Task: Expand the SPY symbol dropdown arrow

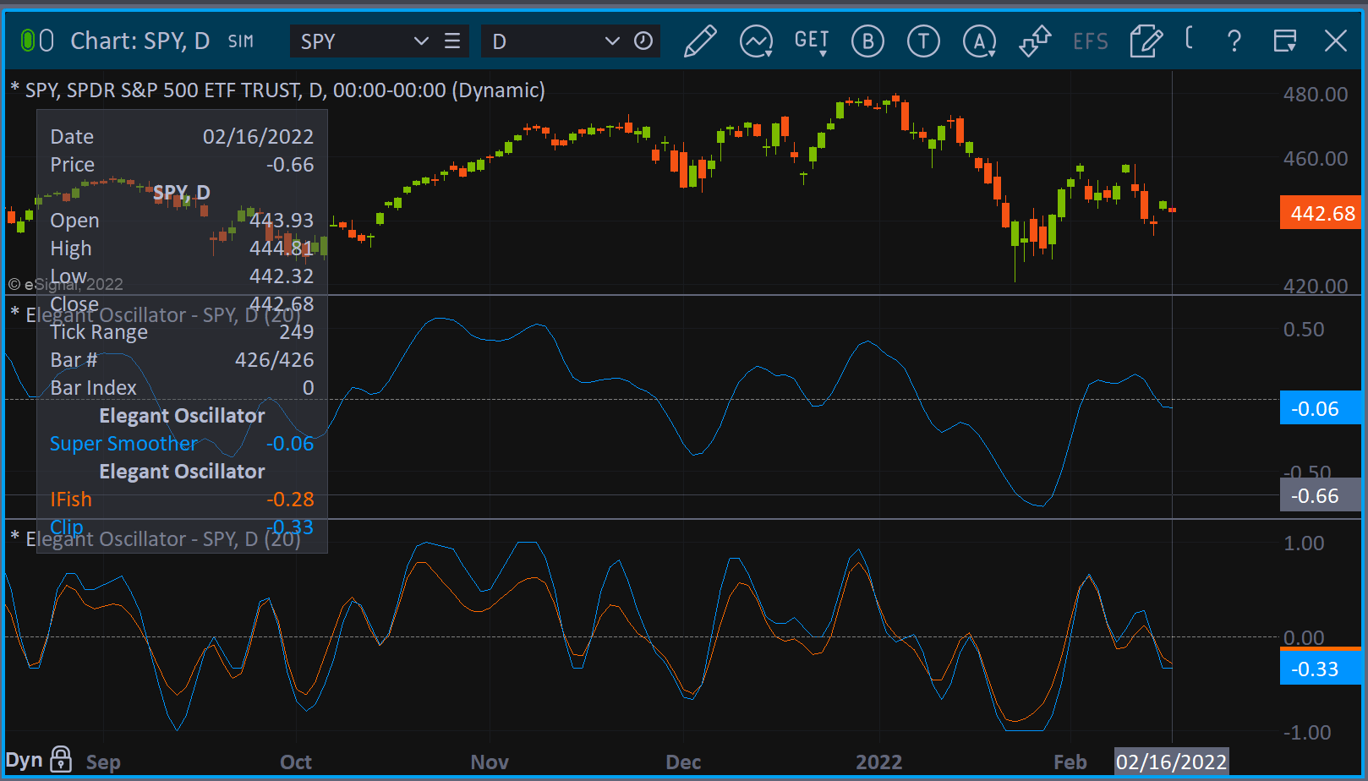Action: tap(421, 41)
